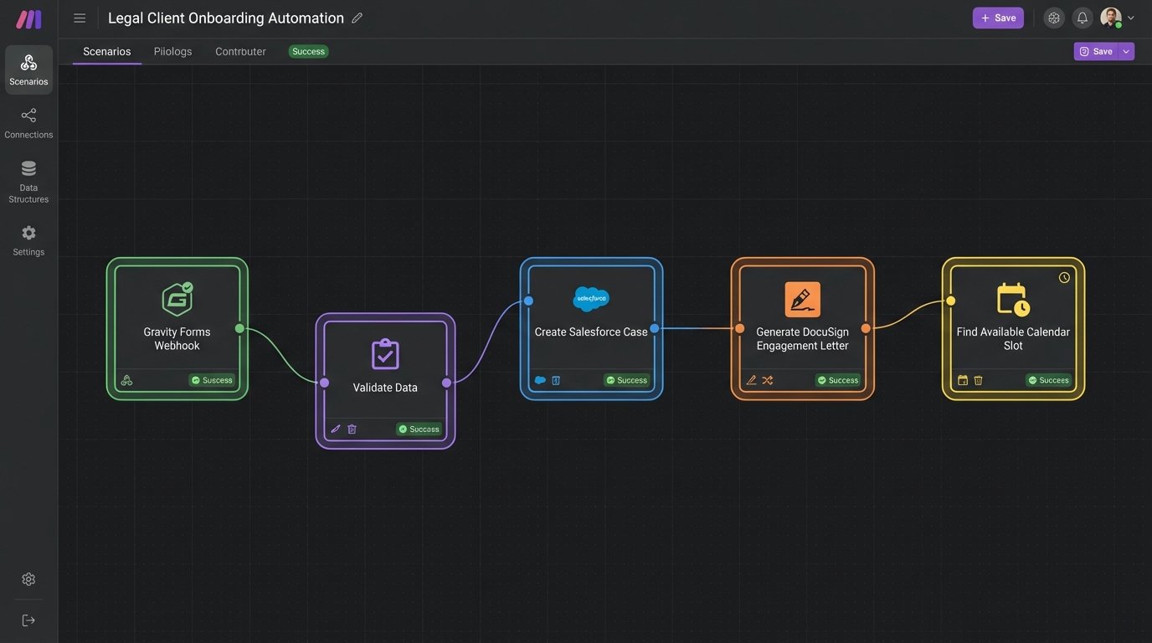This screenshot has width=1152, height=643.
Task: Open the user avatar account menu
Action: coord(1110,18)
